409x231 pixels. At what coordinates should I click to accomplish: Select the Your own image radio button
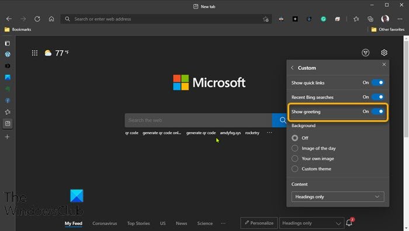(x=294, y=158)
